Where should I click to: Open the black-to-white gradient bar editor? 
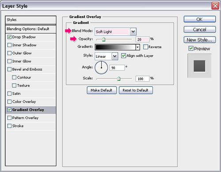(115, 47)
